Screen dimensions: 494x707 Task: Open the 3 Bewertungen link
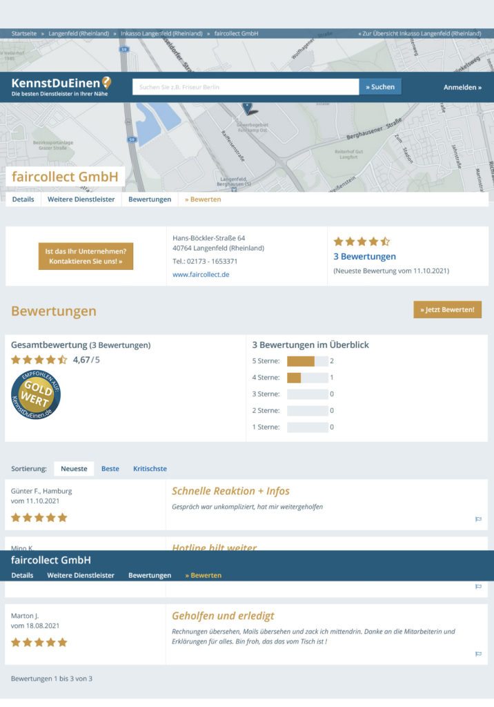[x=364, y=256]
